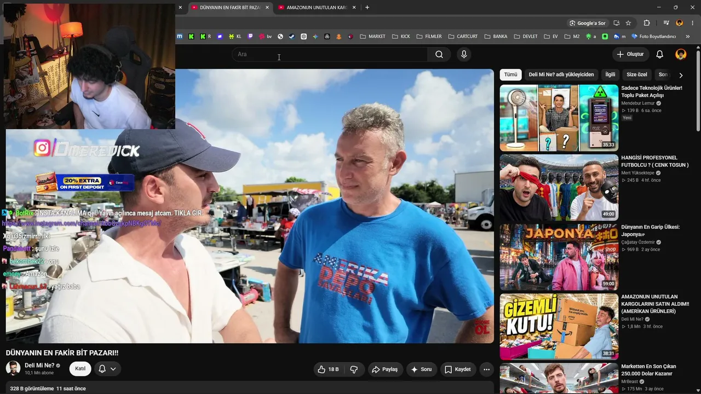The image size is (701, 394).
Task: Open the bv bookmark
Action: (x=266, y=37)
